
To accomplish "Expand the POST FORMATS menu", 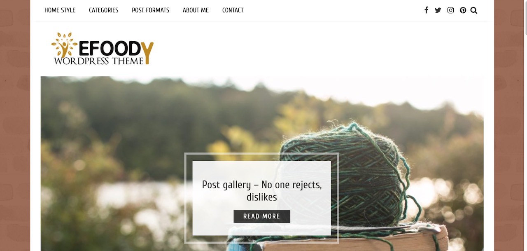I will point(150,10).
